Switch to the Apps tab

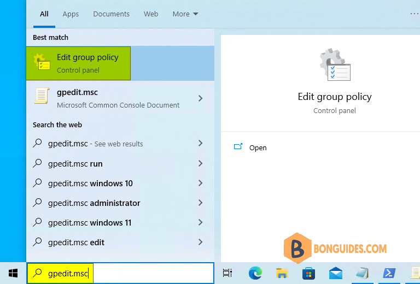pos(71,14)
